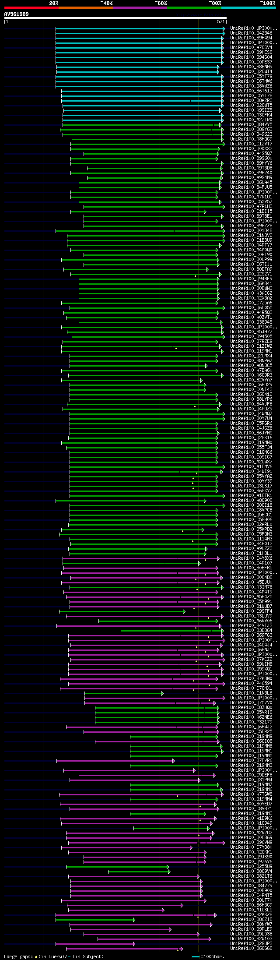This screenshot has width=280, height=960.
Task: Open hit UniRef100_B0DTA9
Action: [251, 269]
